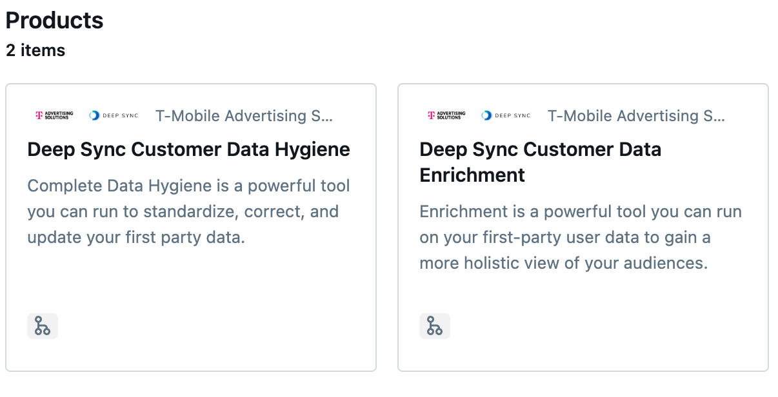Click T-Mobile Advertising Solutions logo on Hygiene card
Image resolution: width=778 pixels, height=397 pixels.
tap(55, 115)
